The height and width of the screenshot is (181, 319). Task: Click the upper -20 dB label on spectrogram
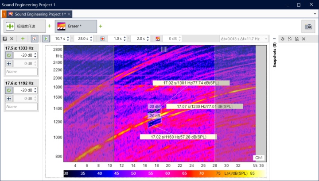click(x=154, y=107)
